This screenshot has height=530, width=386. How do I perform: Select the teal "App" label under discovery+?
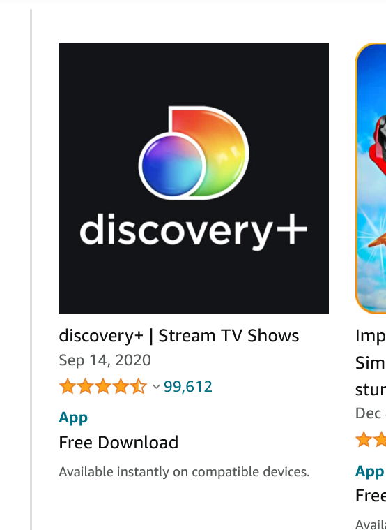[73, 418]
